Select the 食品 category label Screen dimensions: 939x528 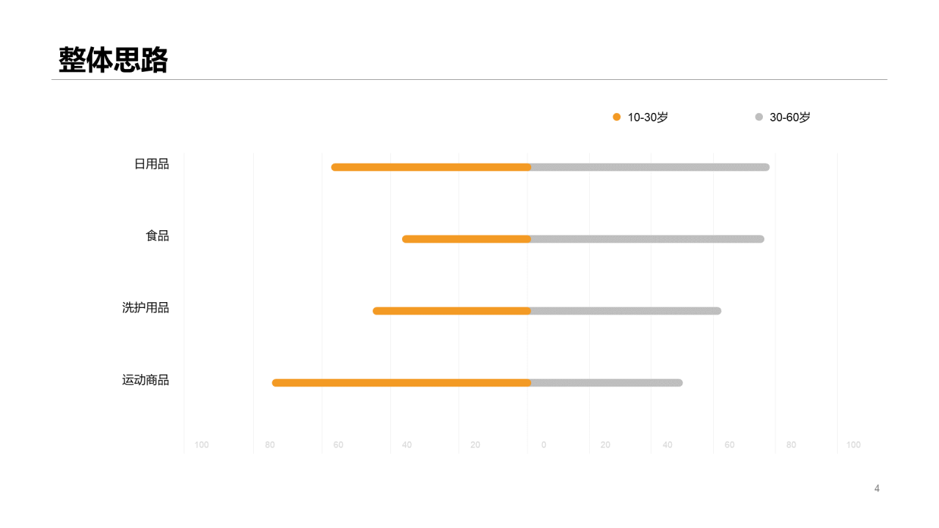tap(158, 236)
